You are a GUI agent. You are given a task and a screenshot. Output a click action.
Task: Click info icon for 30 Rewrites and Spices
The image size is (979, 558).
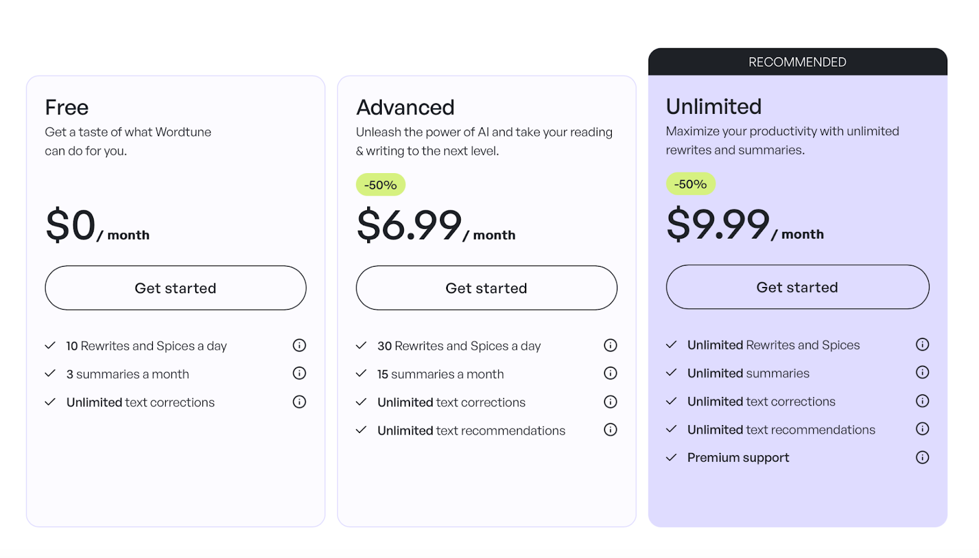(x=610, y=346)
